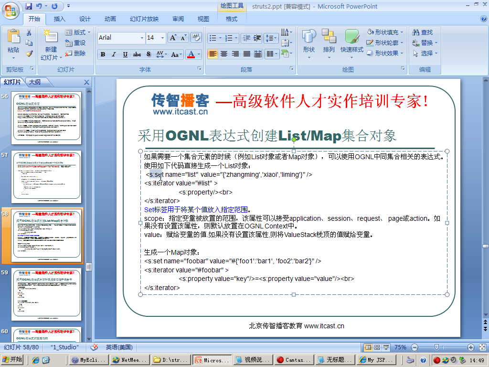Open Quick Styles gallery (快速样式)
Screen dimensions: 489x367
click(x=352, y=44)
